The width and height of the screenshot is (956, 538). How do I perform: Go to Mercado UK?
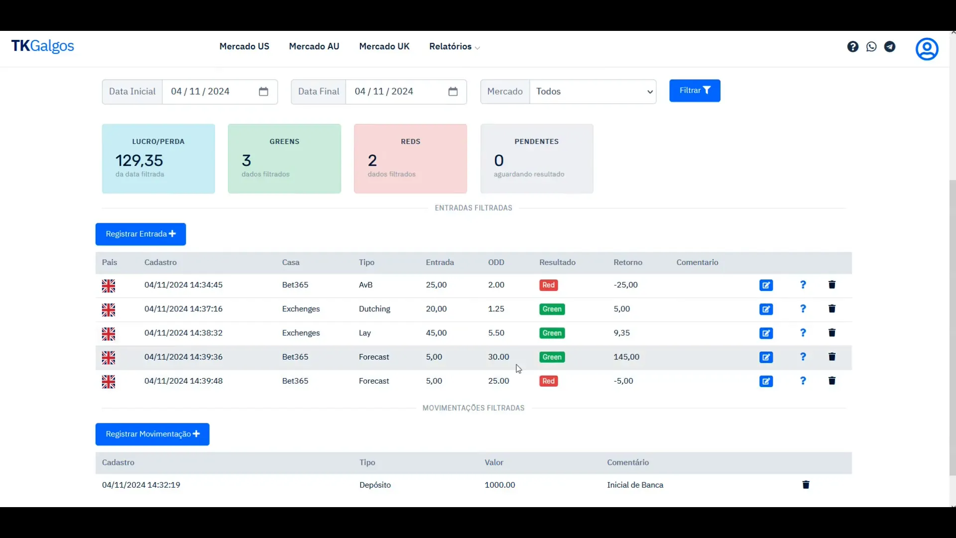[384, 46]
